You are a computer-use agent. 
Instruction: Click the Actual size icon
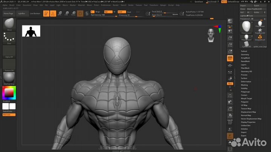230,45
